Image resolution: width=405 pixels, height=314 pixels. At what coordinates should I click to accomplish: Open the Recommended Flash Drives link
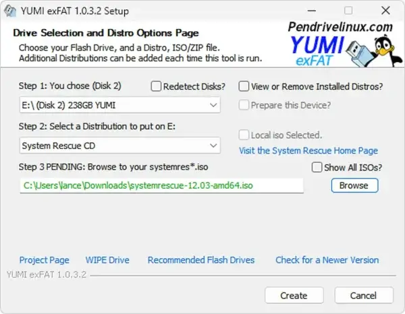(201, 259)
